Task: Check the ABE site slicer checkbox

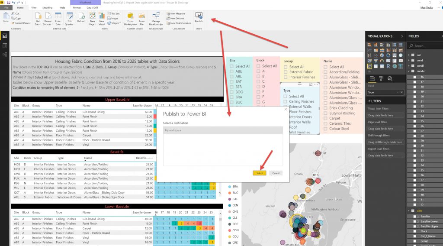Action: 232,71
